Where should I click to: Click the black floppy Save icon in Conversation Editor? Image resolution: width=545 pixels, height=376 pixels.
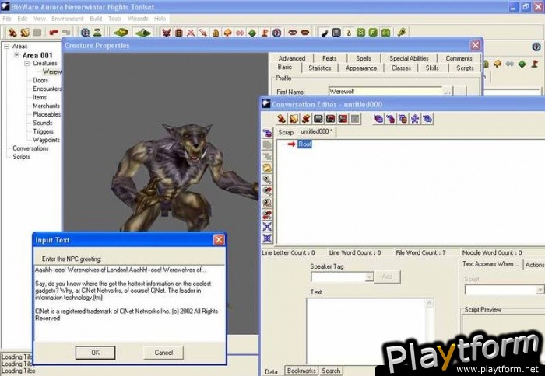tap(318, 119)
